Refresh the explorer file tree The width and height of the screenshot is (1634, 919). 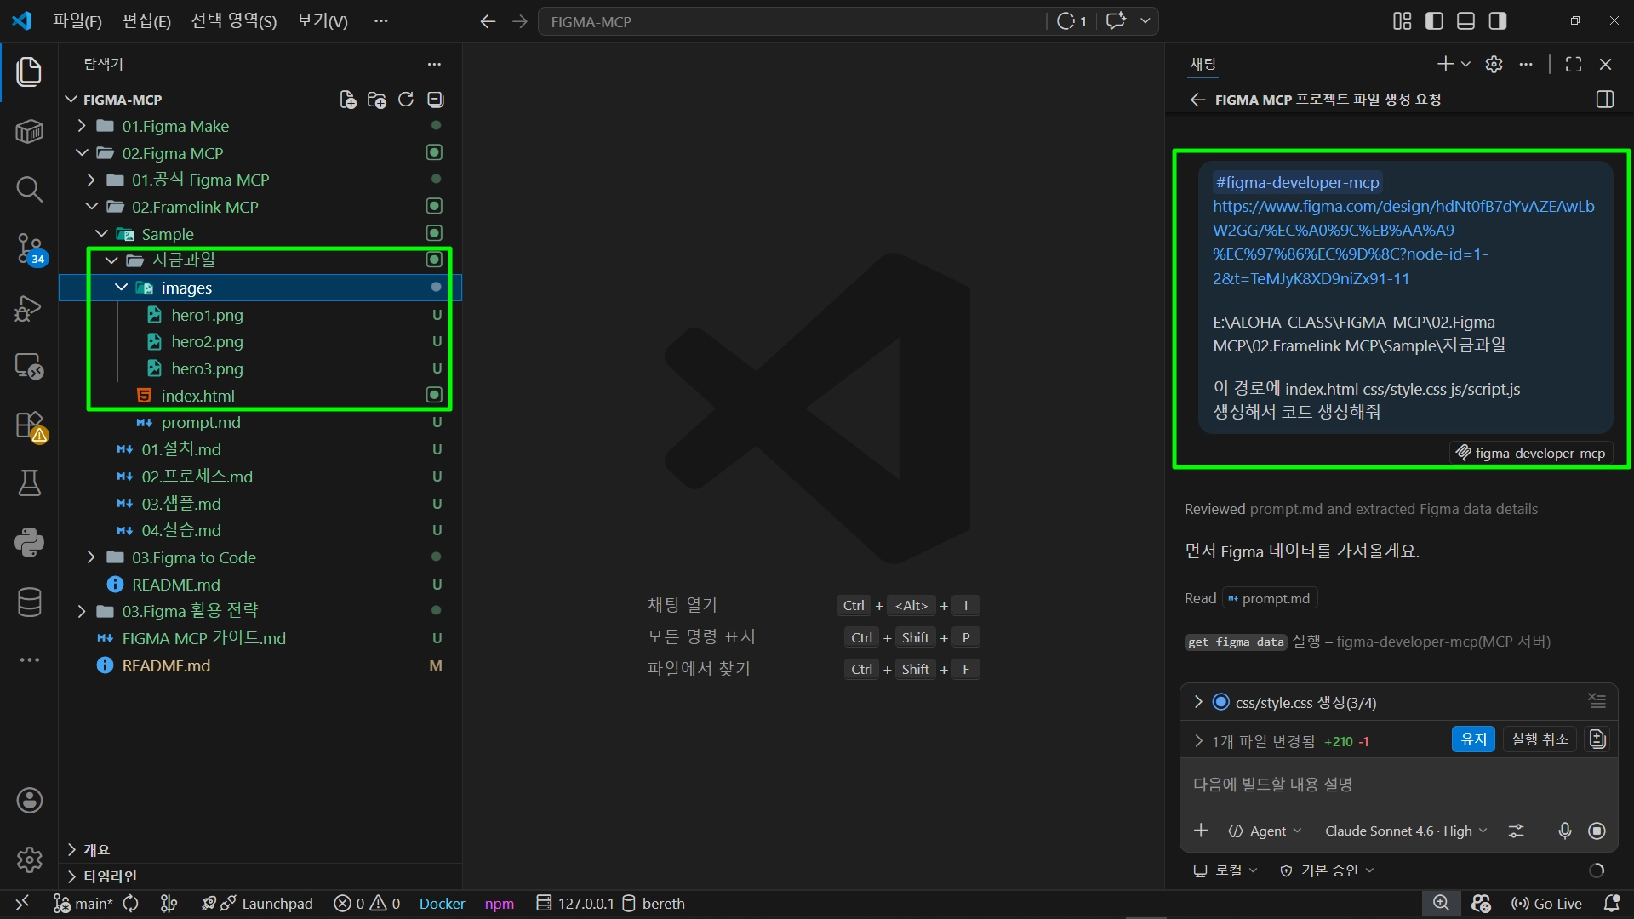point(406,100)
